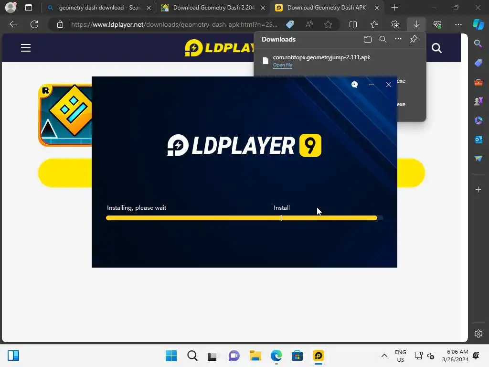Add this page to favorites

tap(328, 24)
